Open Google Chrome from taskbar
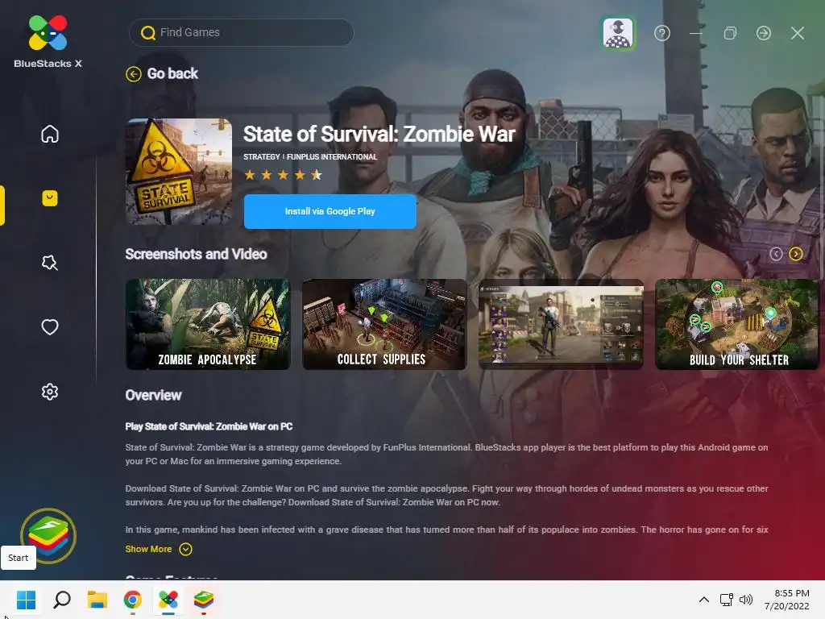The height and width of the screenshot is (619, 825). click(x=133, y=600)
